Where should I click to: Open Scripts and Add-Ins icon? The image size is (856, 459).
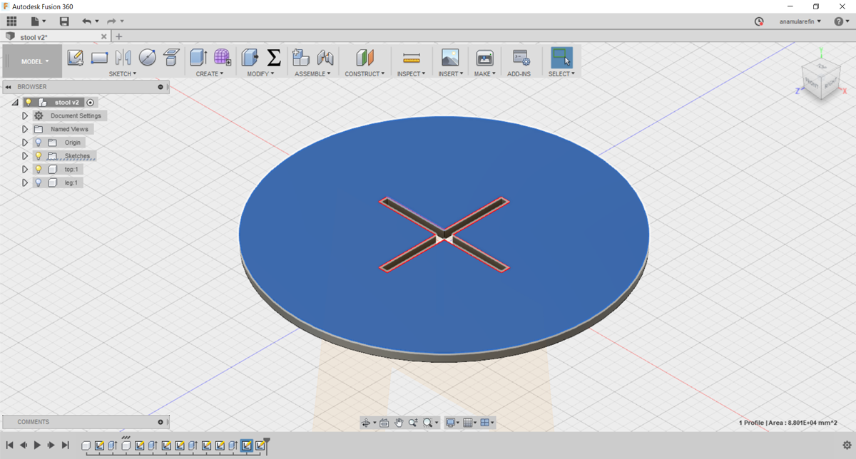click(521, 58)
